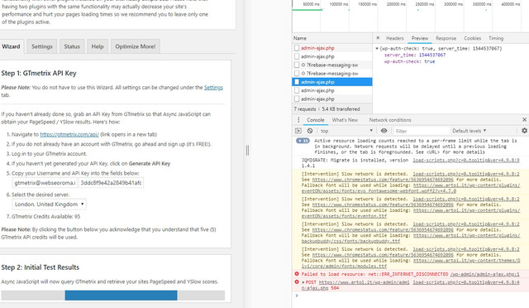
Task: Select sixth admin-ajax.php request row
Action: pyautogui.click(x=332, y=90)
